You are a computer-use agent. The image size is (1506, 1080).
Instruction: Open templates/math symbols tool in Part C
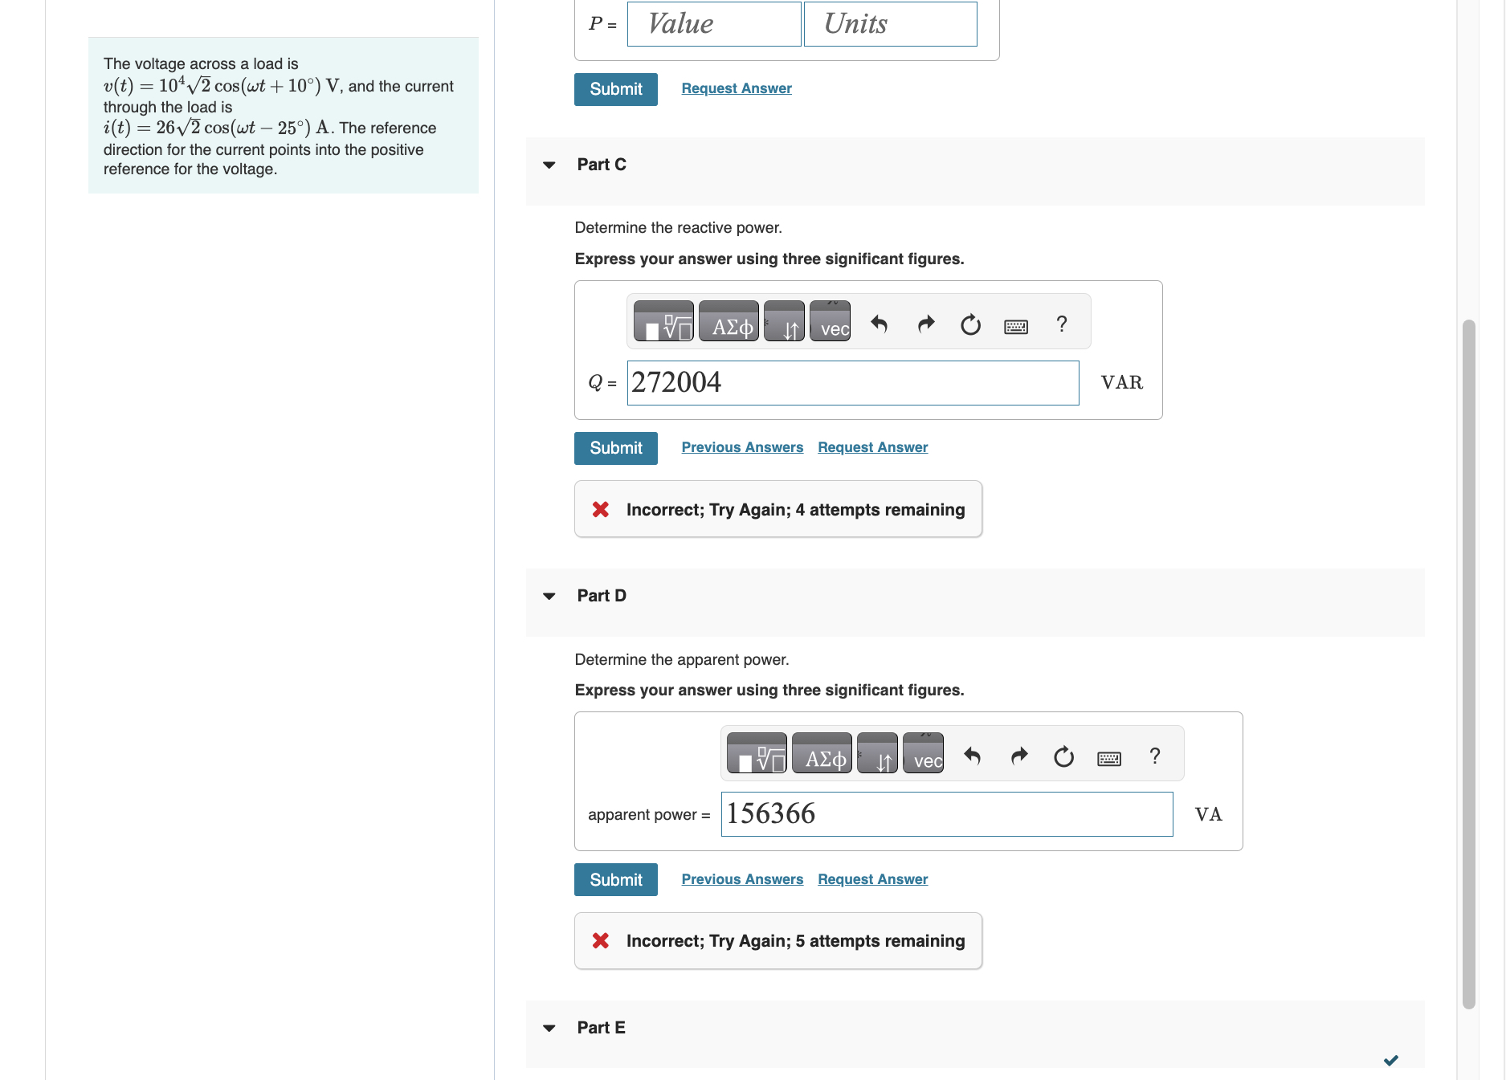663,322
